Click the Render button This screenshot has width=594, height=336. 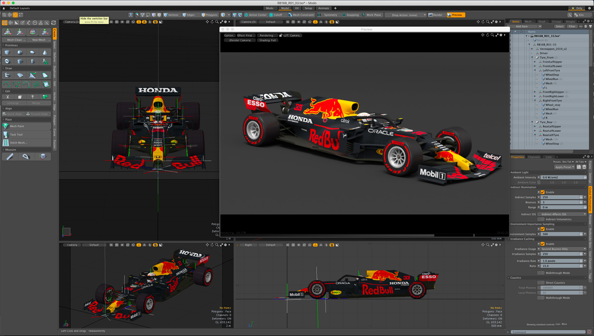[x=436, y=15]
